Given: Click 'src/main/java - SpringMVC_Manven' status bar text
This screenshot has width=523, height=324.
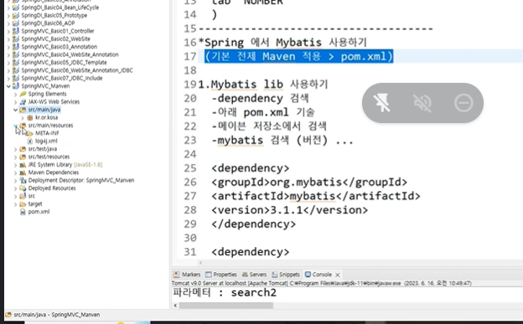Looking at the screenshot, I should pos(57,315).
